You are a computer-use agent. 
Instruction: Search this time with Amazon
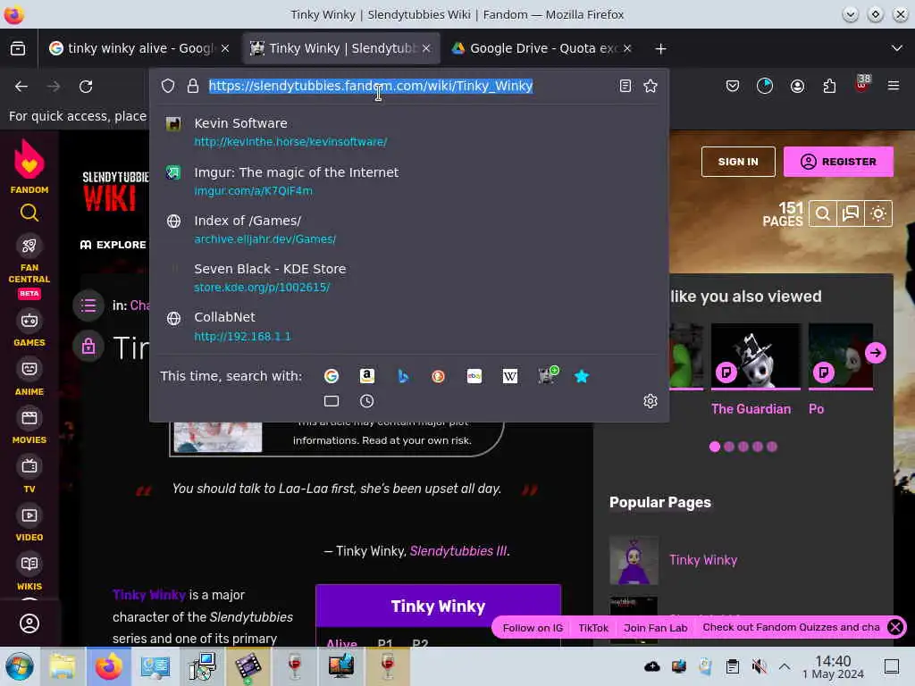[367, 376]
